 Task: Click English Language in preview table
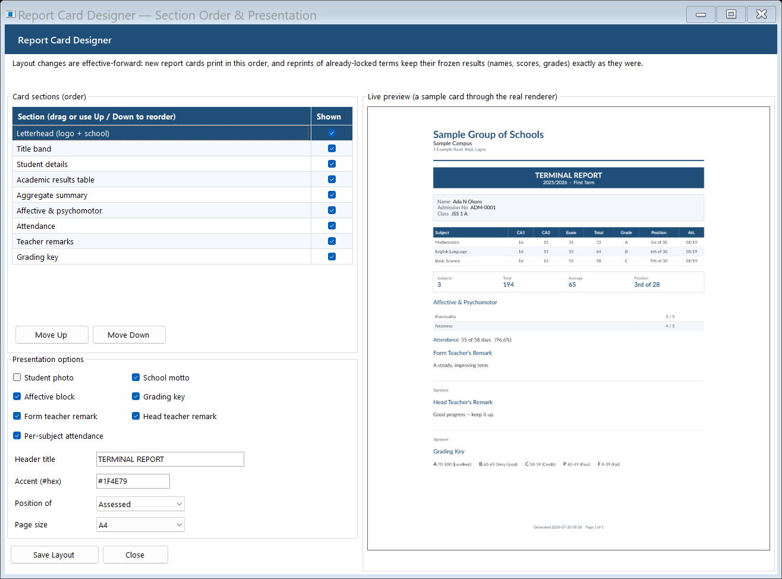(x=569, y=251)
